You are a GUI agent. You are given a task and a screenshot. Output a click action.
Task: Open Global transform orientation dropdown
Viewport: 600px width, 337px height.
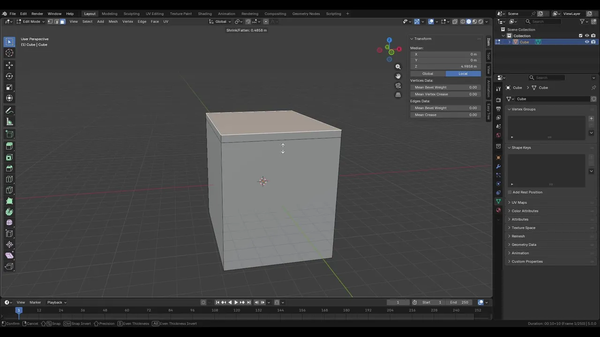coord(220,22)
